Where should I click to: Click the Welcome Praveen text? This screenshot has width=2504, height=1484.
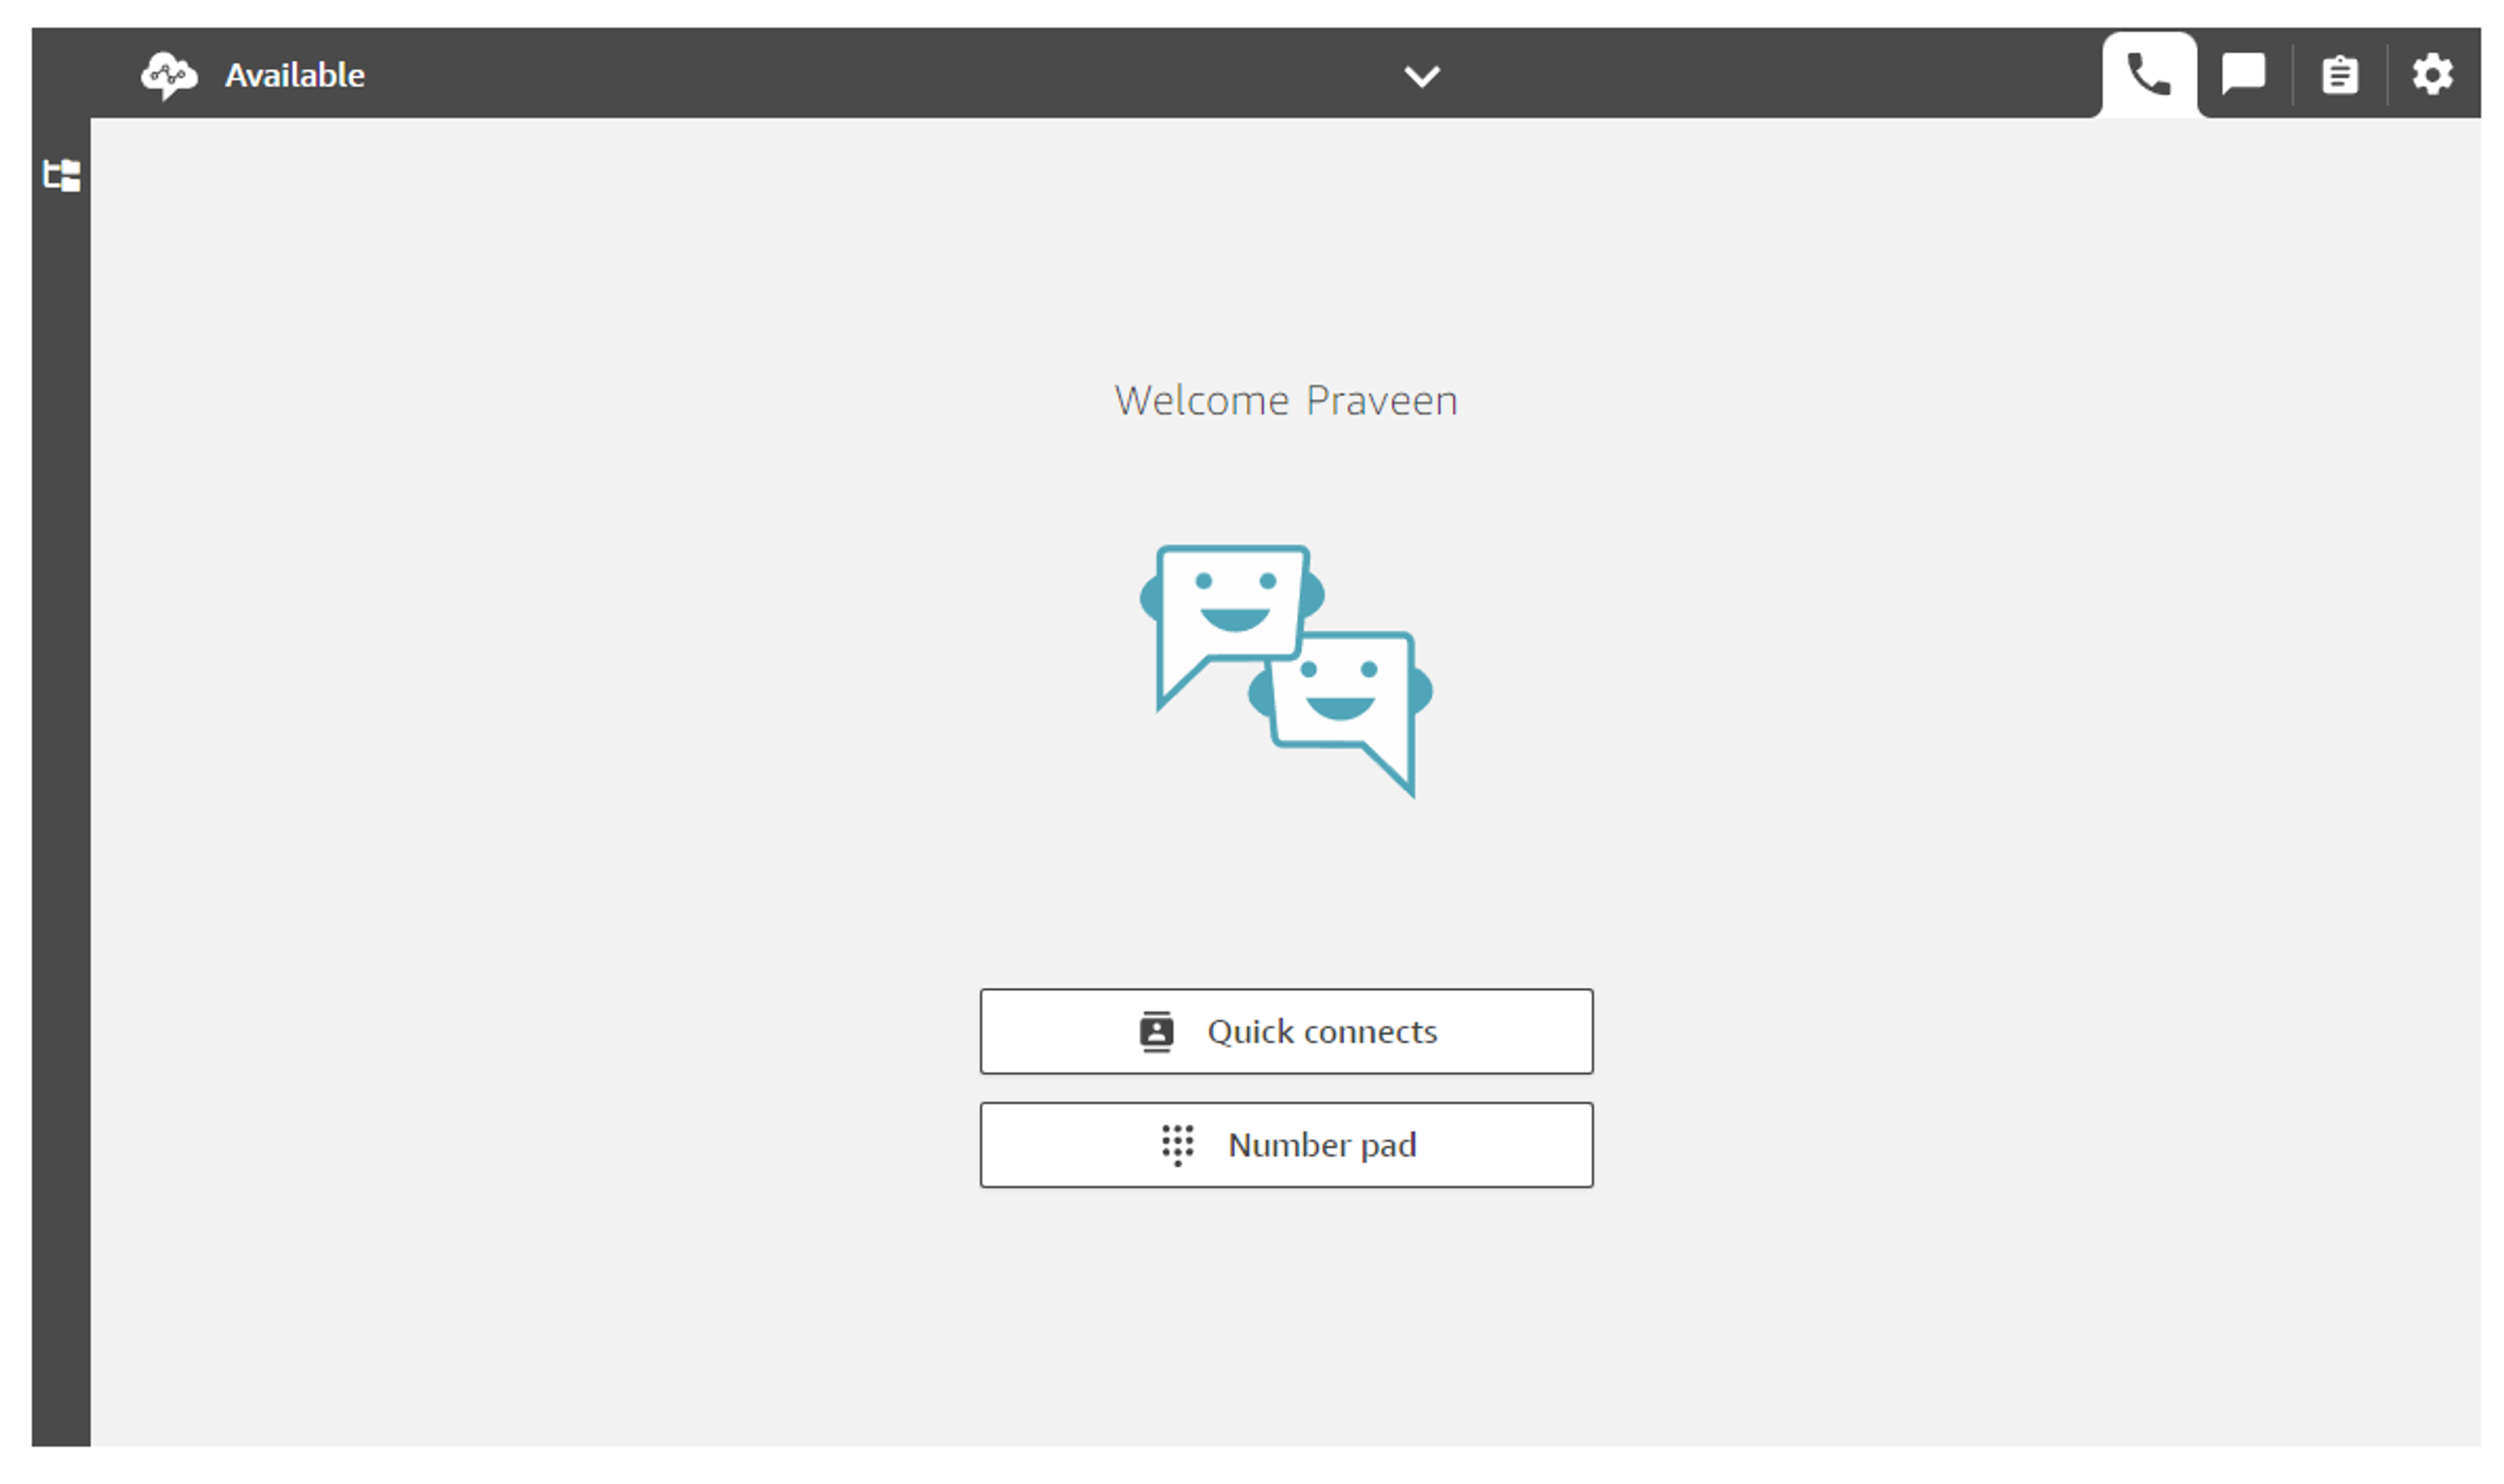point(1286,401)
